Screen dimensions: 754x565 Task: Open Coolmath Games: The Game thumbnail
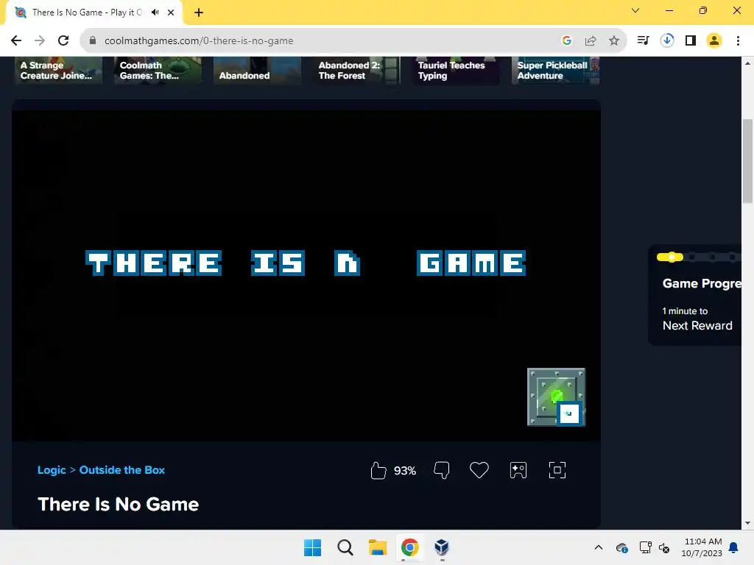click(x=158, y=71)
